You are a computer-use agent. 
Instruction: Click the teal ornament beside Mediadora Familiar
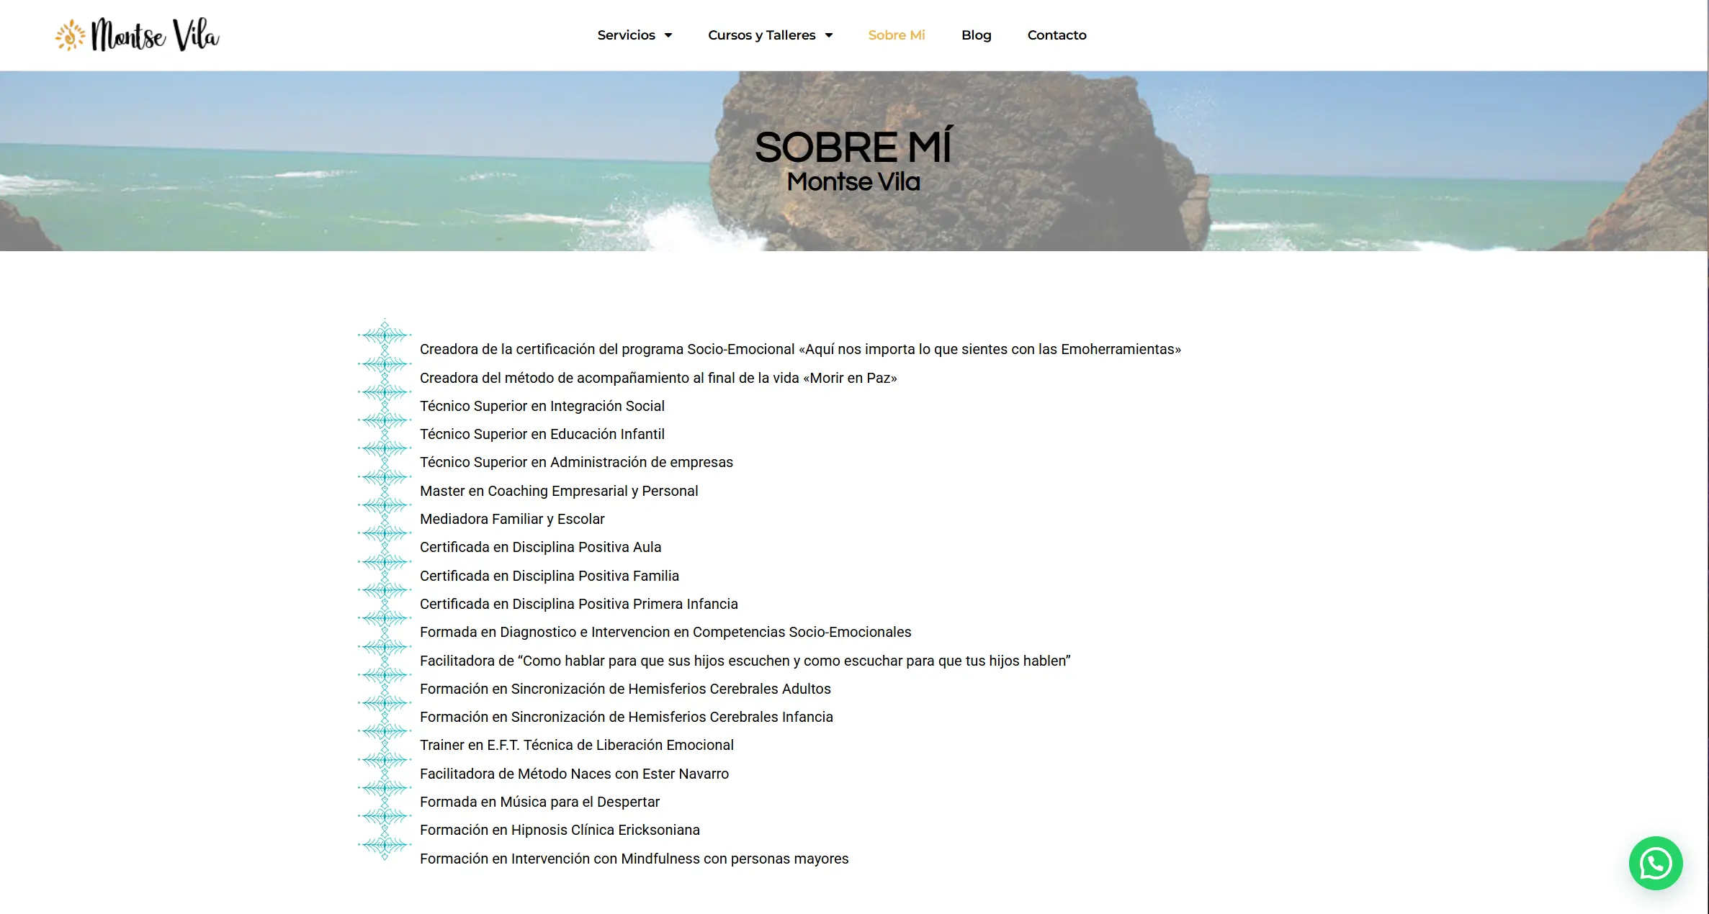pos(385,505)
